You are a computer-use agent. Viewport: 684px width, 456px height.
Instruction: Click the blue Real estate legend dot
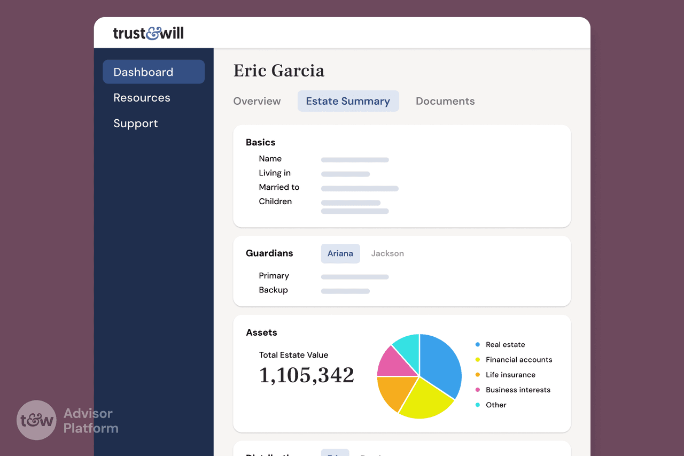coord(477,344)
